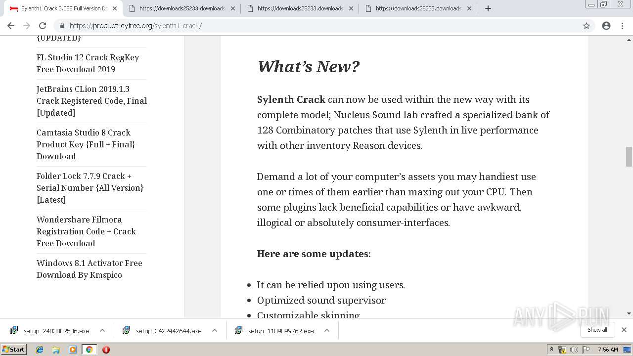Open the volume speaker tray icon
The width and height of the screenshot is (633, 356).
pos(574,350)
